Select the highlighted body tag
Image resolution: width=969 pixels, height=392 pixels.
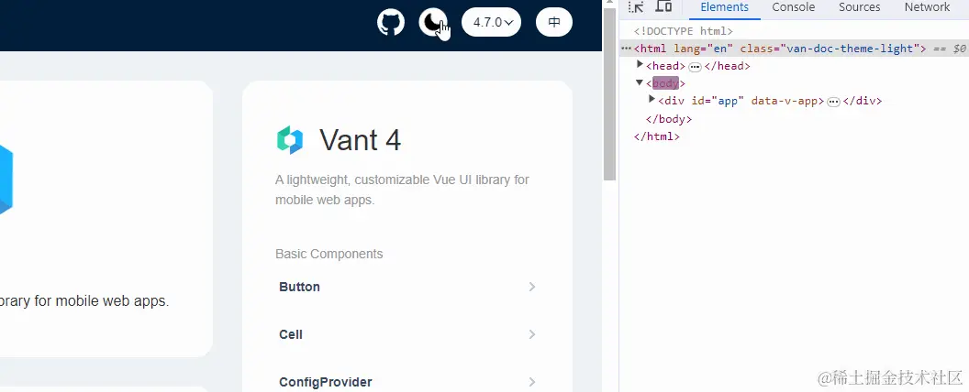(665, 83)
